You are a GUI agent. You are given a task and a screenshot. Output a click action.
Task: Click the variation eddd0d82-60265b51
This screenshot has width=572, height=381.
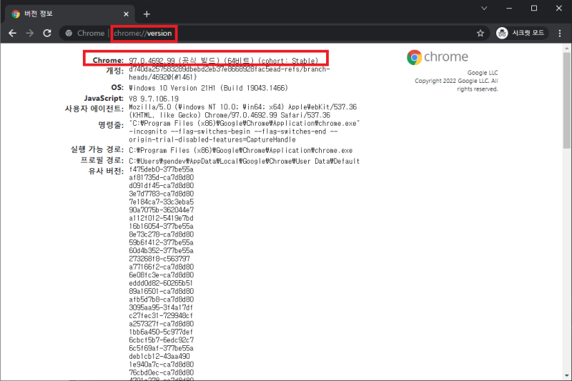[161, 283]
